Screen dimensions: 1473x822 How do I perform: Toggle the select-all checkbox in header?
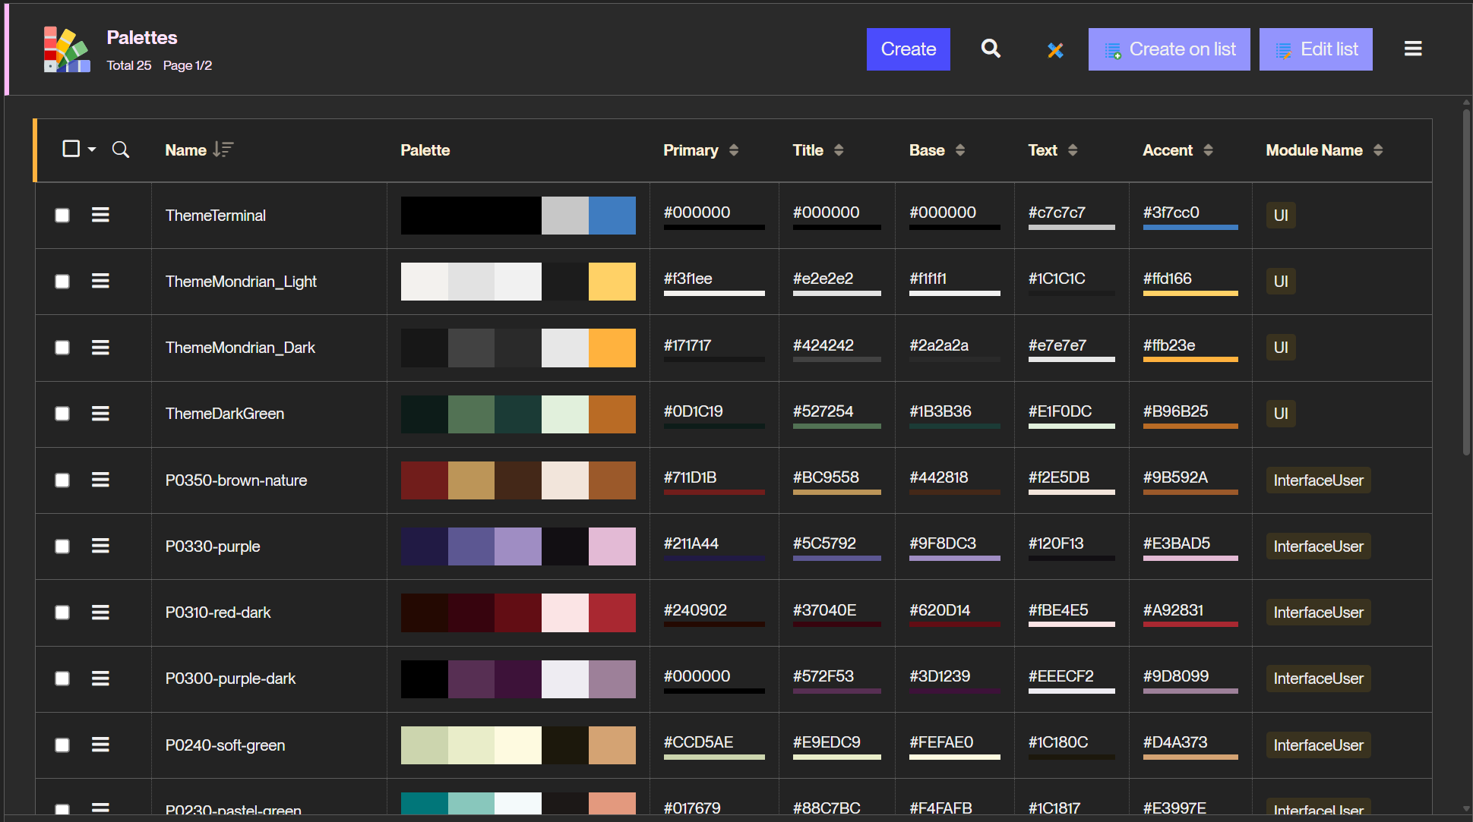pos(71,149)
